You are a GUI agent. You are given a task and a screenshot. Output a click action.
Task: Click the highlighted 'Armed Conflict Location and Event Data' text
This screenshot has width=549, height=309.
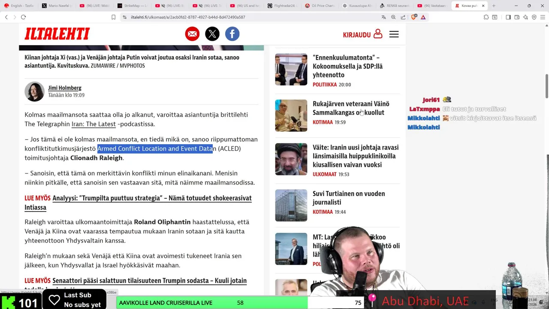155,148
